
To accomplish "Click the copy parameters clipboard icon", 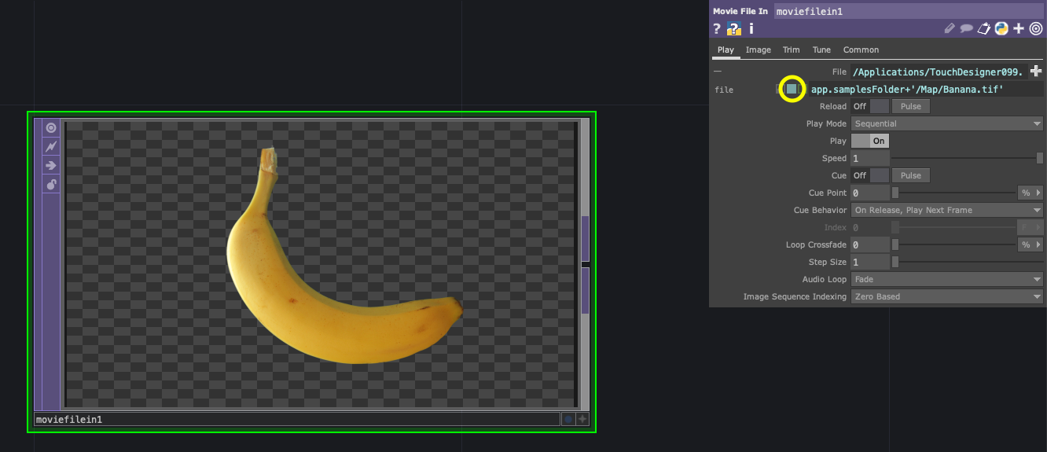I will (984, 28).
